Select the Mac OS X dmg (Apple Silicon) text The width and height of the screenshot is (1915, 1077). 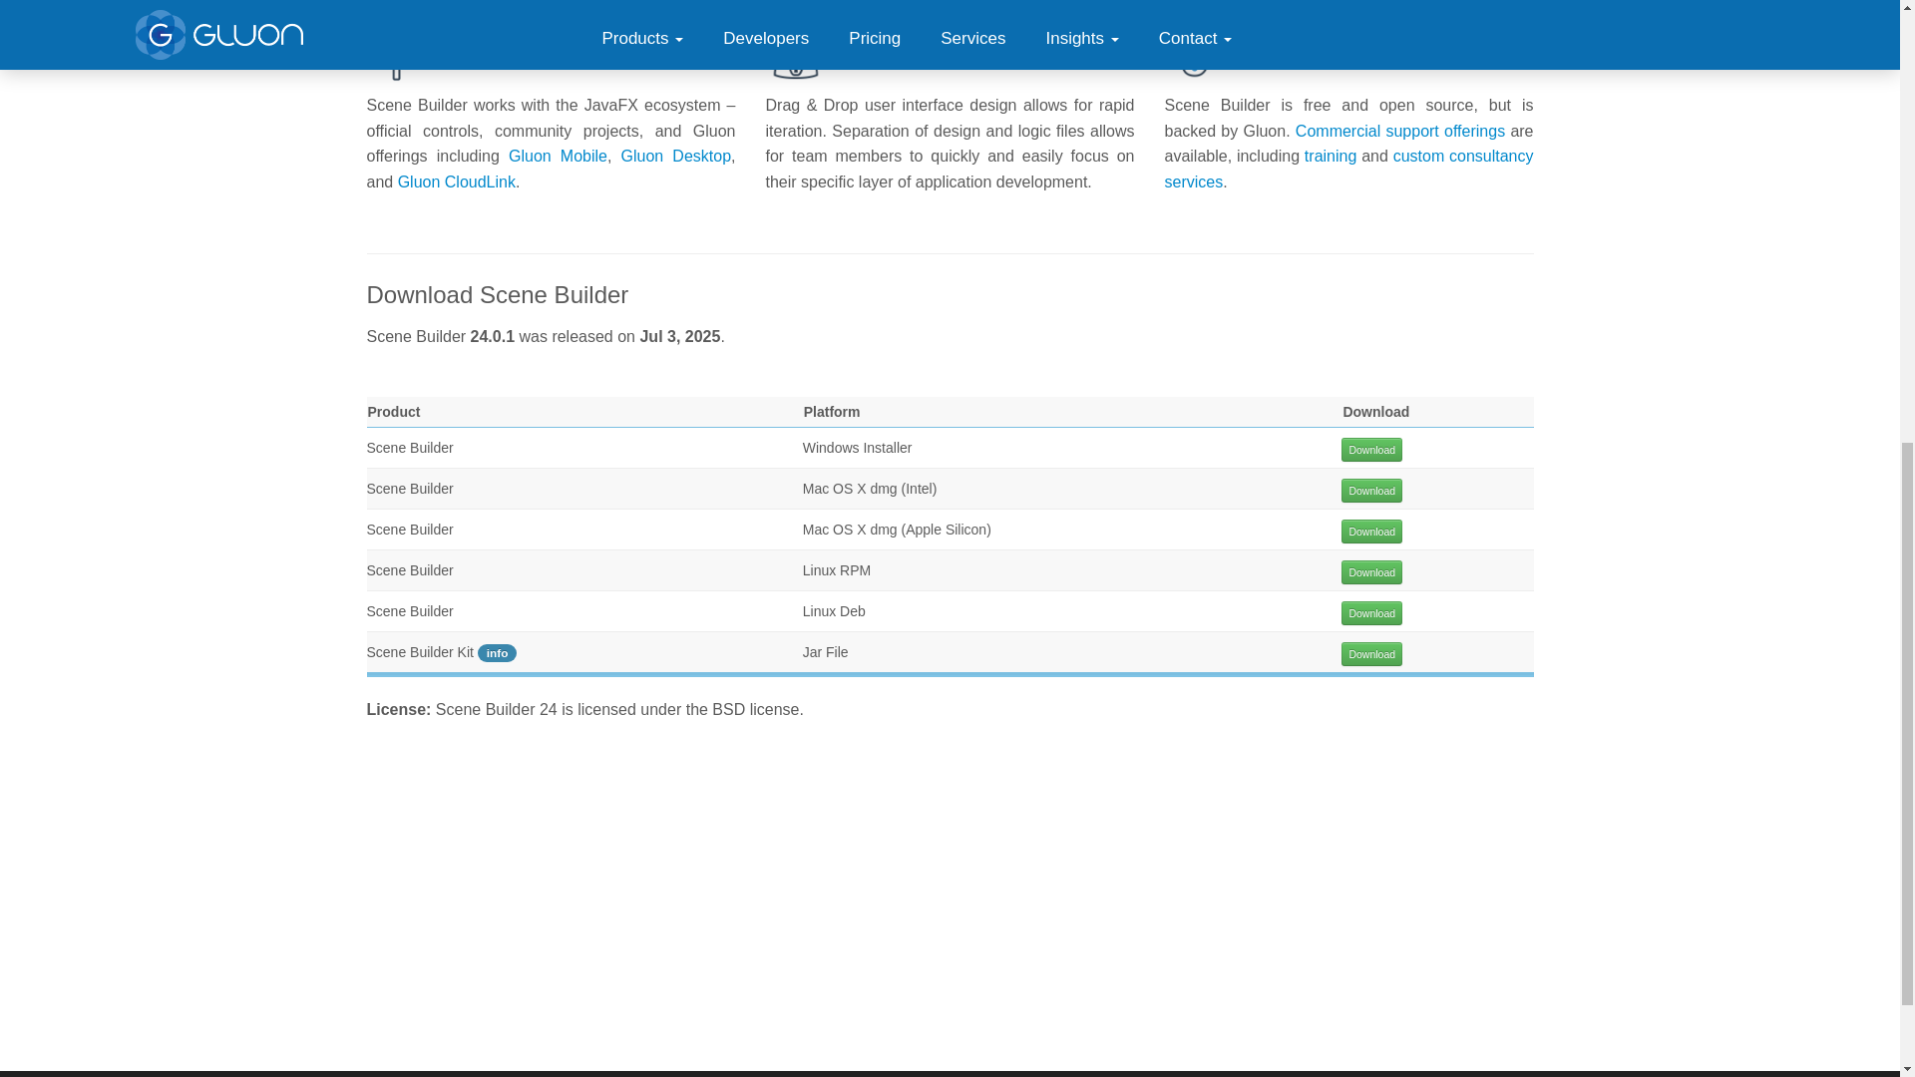(x=897, y=530)
